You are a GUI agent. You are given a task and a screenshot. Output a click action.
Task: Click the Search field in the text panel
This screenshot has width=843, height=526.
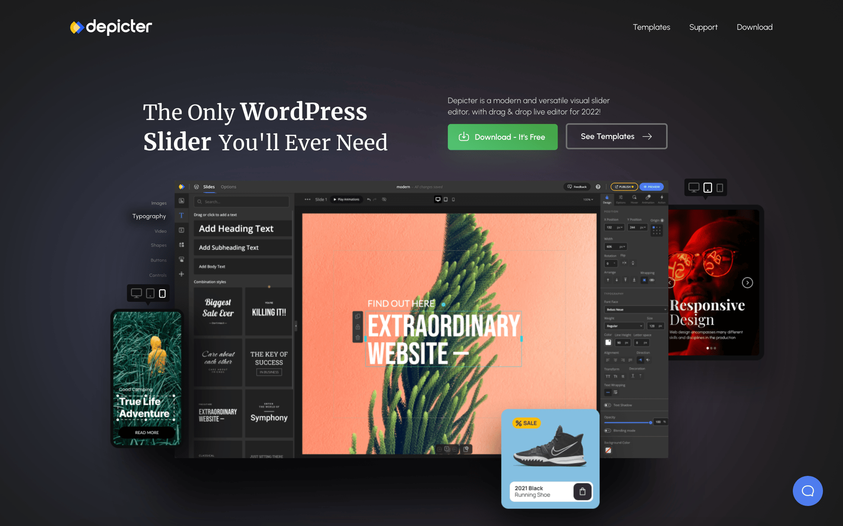(x=242, y=201)
